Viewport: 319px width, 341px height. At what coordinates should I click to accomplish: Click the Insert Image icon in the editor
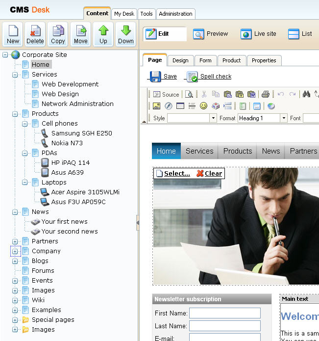tap(157, 106)
